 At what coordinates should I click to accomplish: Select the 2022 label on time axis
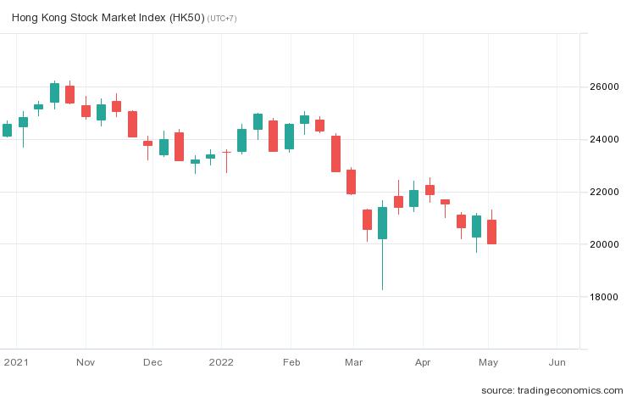[x=221, y=361]
